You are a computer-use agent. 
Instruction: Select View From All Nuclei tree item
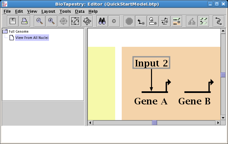click(32, 38)
